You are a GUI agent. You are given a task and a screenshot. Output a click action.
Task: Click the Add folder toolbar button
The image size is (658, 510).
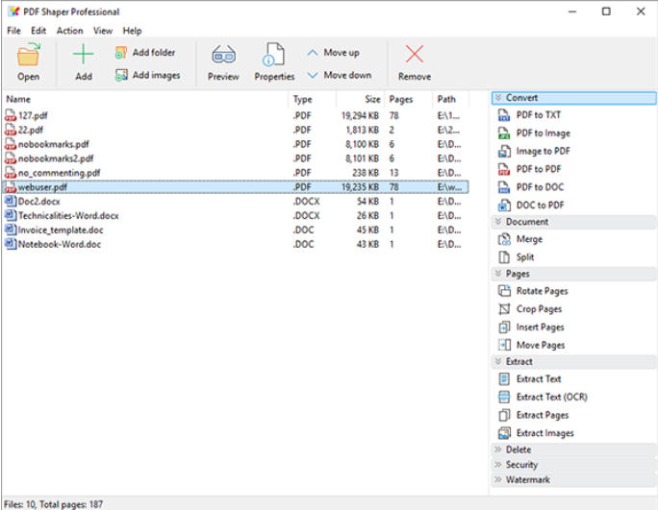point(145,53)
